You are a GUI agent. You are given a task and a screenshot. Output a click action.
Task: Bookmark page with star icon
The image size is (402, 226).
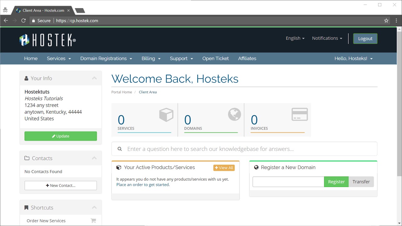(x=386, y=21)
